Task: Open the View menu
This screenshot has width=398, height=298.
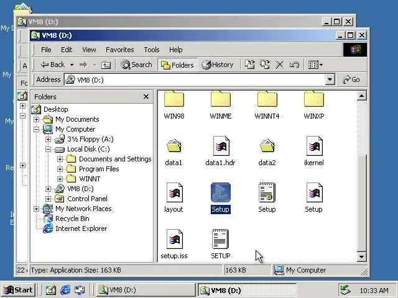Action: pyautogui.click(x=89, y=50)
